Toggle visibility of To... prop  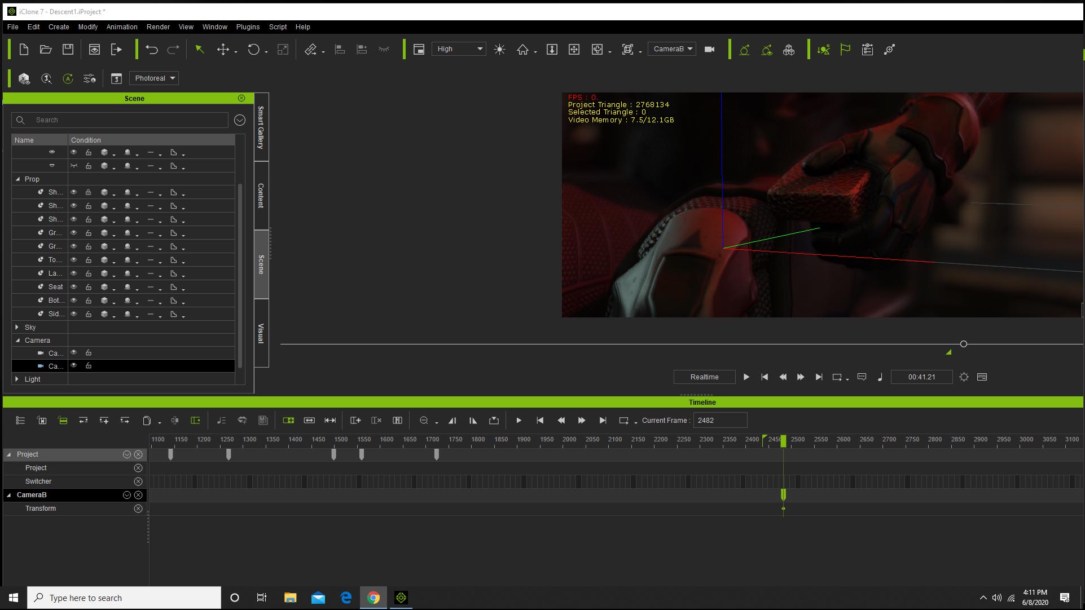73,259
